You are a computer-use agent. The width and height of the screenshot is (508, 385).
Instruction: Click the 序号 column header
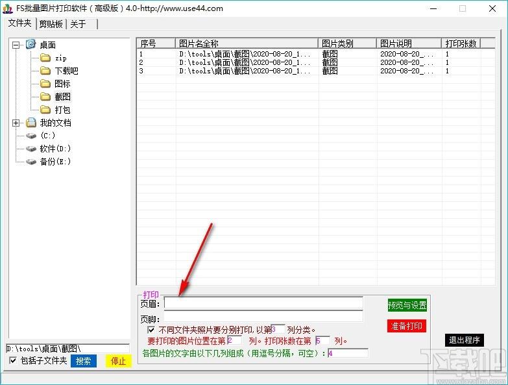(x=156, y=43)
